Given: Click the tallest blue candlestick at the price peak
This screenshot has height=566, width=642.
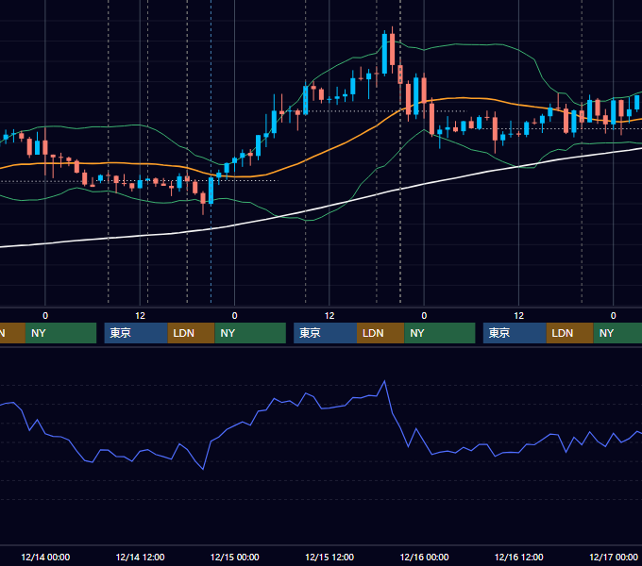Looking at the screenshot, I should (384, 54).
